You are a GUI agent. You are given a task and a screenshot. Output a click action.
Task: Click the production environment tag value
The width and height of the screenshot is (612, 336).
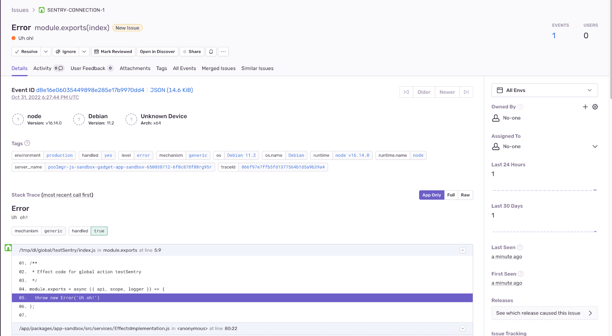[x=60, y=156]
